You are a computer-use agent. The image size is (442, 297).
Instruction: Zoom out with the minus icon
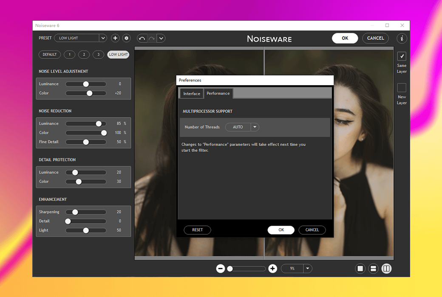221,269
